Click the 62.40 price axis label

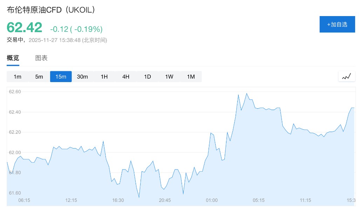point(15,112)
